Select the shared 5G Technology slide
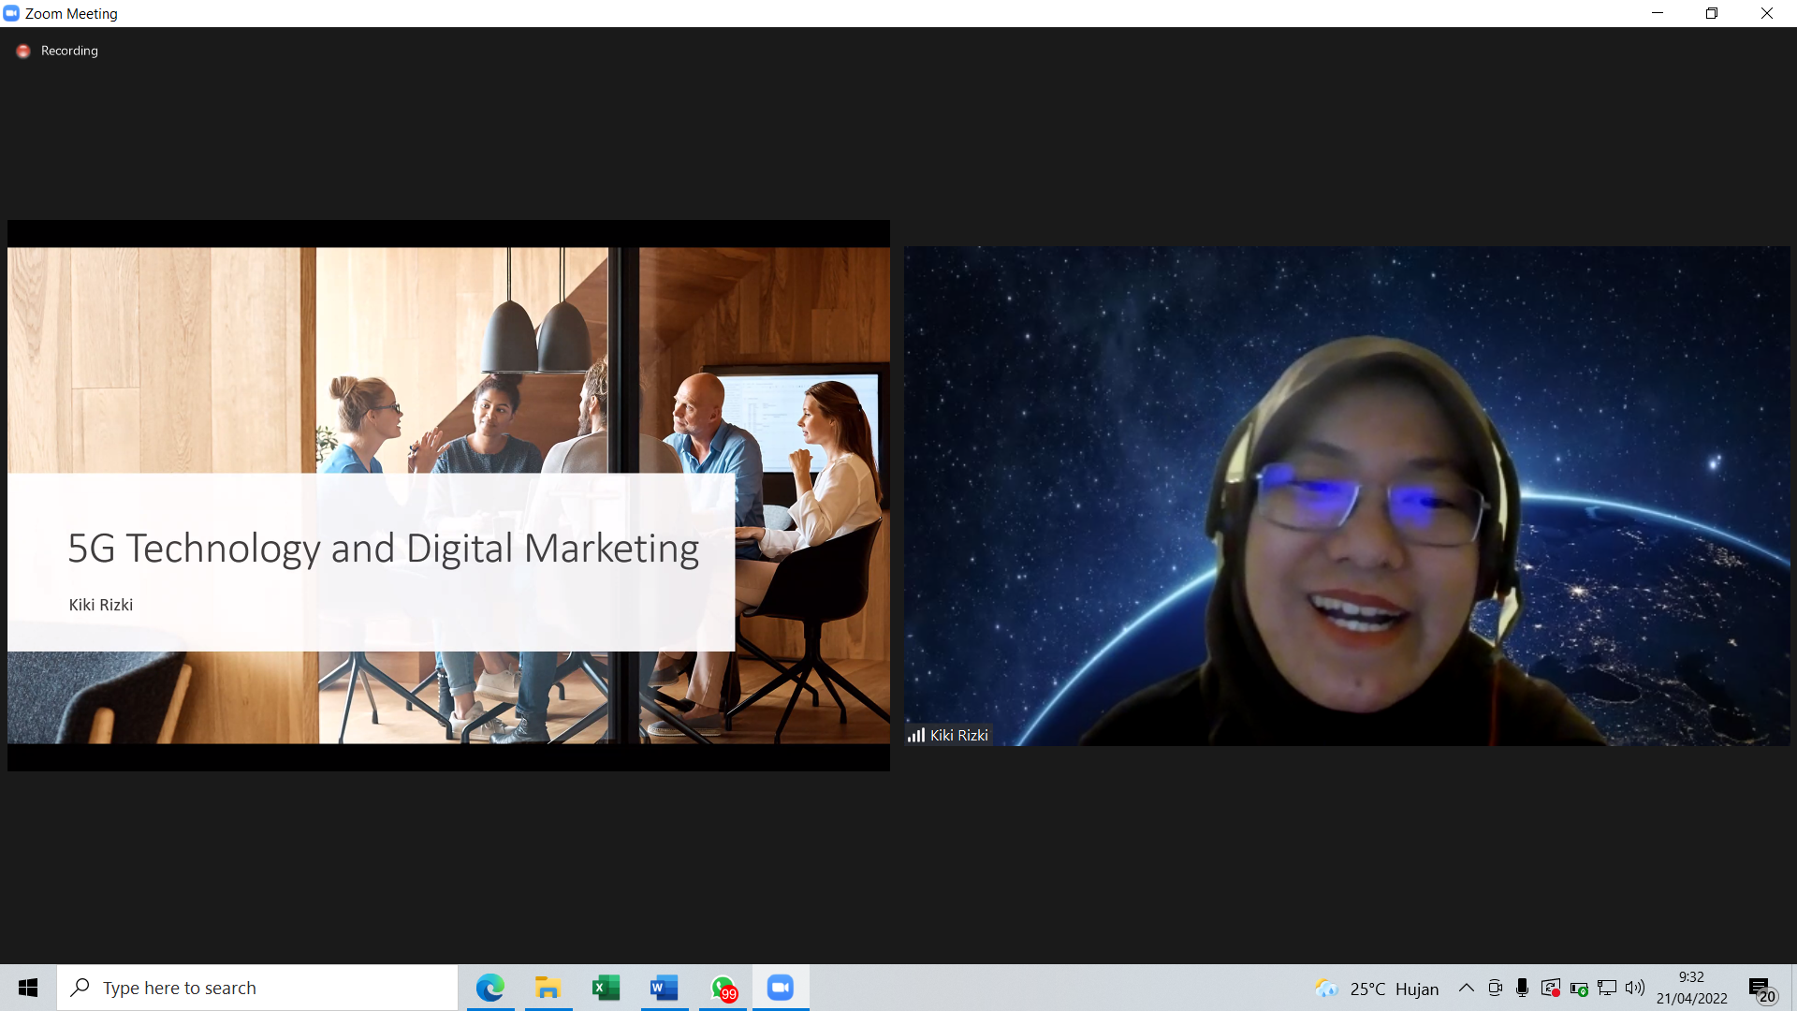The width and height of the screenshot is (1797, 1011). point(448,495)
